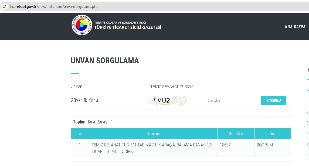Focus the Unvan input field
Screen dimensions: 309x168
tap(219, 87)
